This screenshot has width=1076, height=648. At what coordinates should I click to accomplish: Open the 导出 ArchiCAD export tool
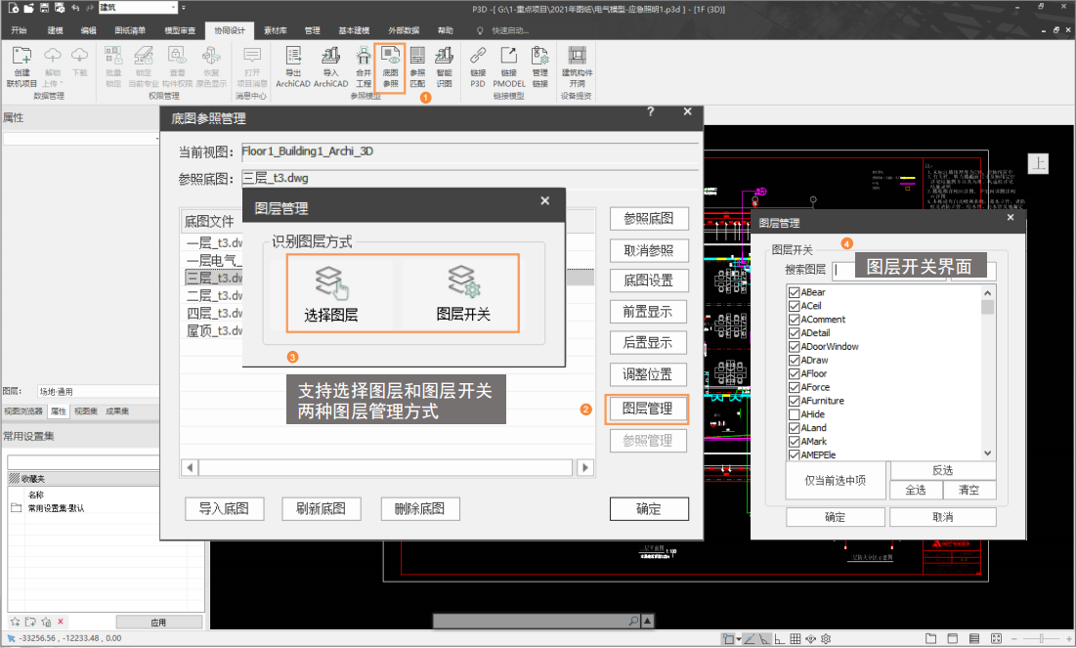(x=292, y=66)
